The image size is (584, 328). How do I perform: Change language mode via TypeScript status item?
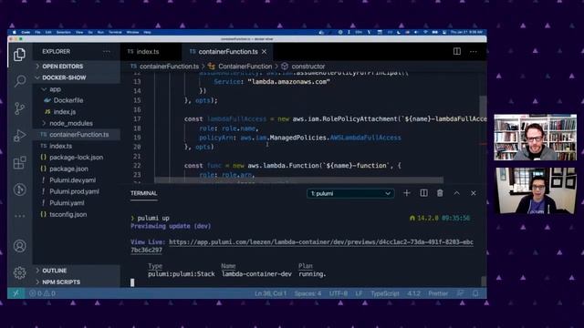point(385,293)
